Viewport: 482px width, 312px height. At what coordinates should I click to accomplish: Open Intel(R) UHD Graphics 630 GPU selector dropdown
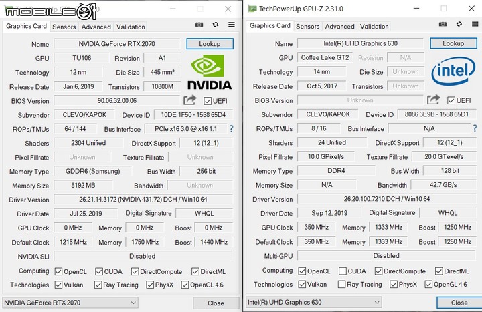313,302
